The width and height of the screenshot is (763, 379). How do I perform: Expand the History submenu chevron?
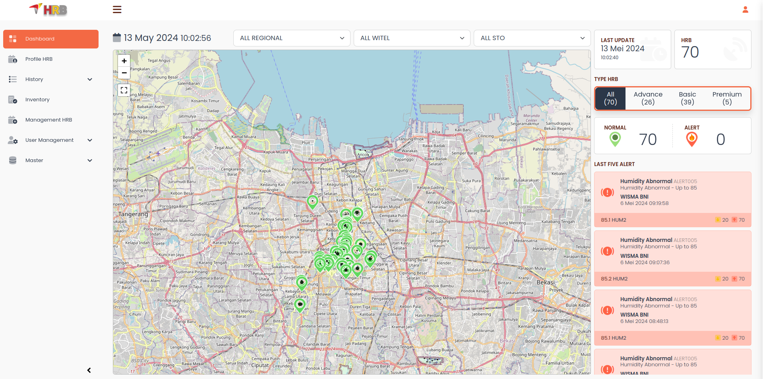[x=90, y=79]
